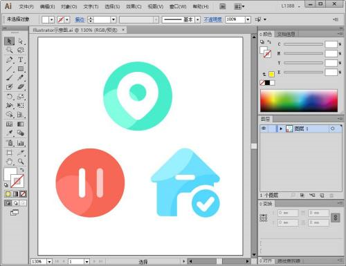
Task: Set toolbox paint to None
Action: click(x=23, y=194)
